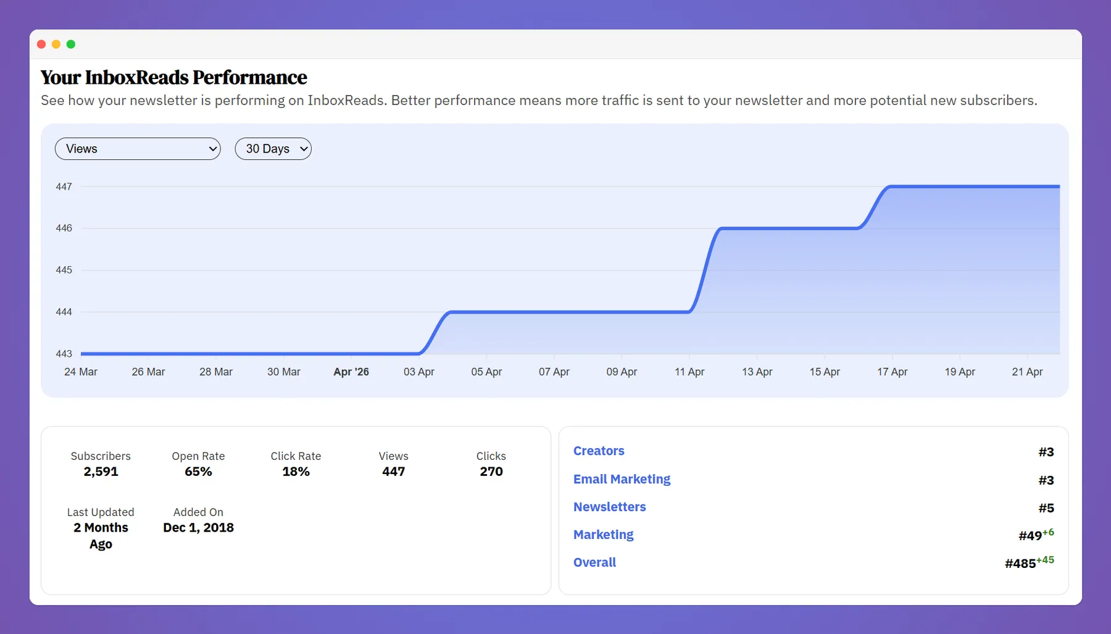Click the Click Rate value 18%
The image size is (1111, 634).
click(296, 472)
